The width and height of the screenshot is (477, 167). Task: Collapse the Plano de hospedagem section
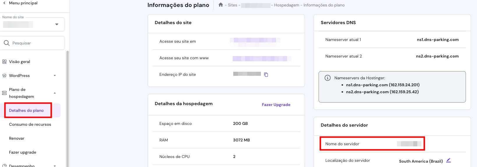click(55, 93)
